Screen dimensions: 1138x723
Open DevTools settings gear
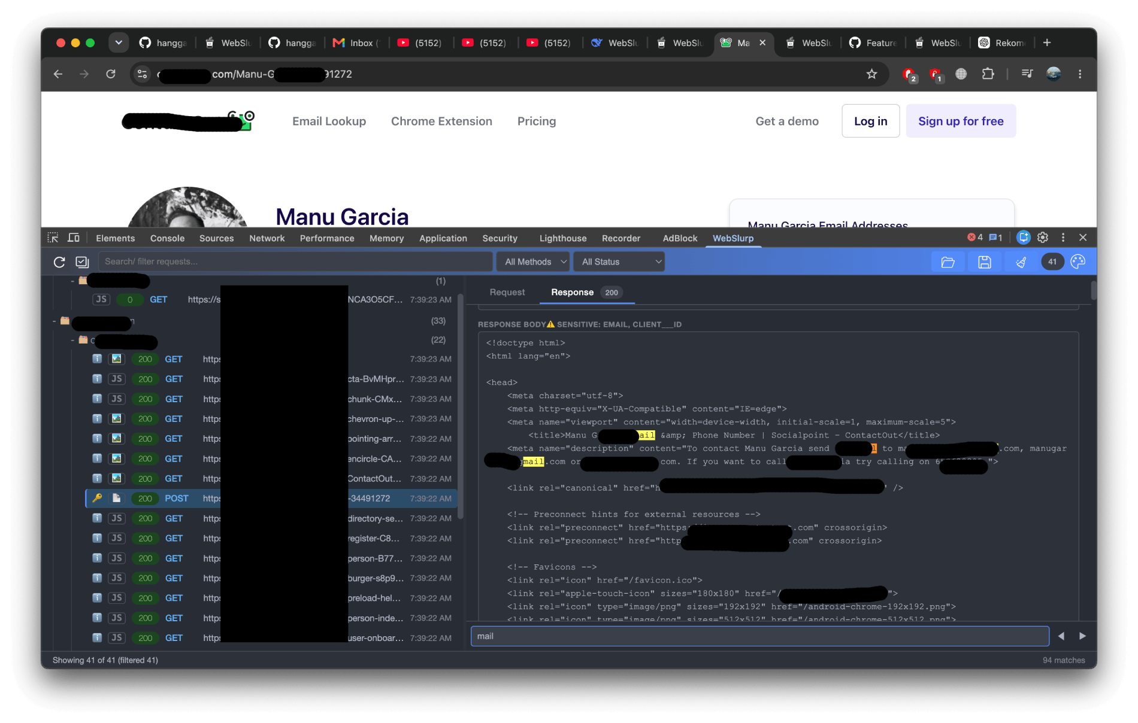[1043, 238]
